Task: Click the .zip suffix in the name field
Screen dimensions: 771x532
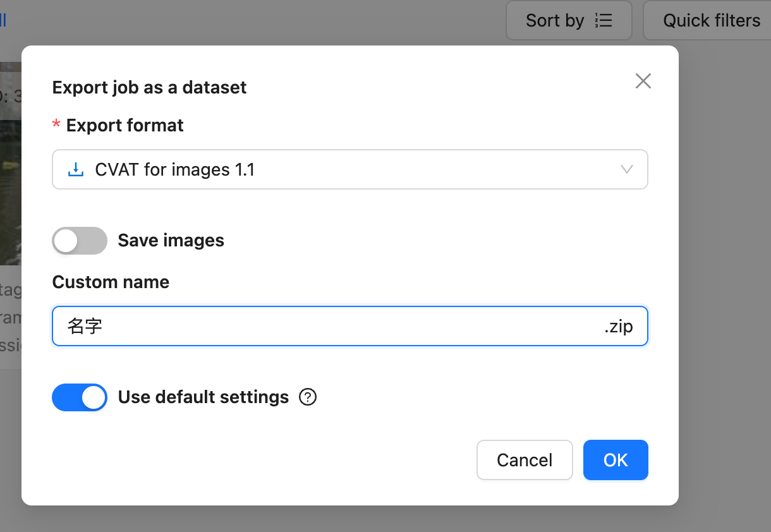Action: coord(618,327)
